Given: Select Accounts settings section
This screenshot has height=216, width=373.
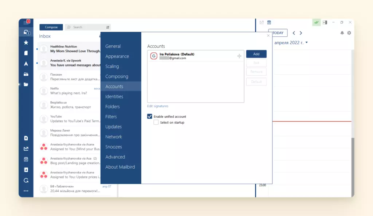Looking at the screenshot, I should click(x=121, y=87).
